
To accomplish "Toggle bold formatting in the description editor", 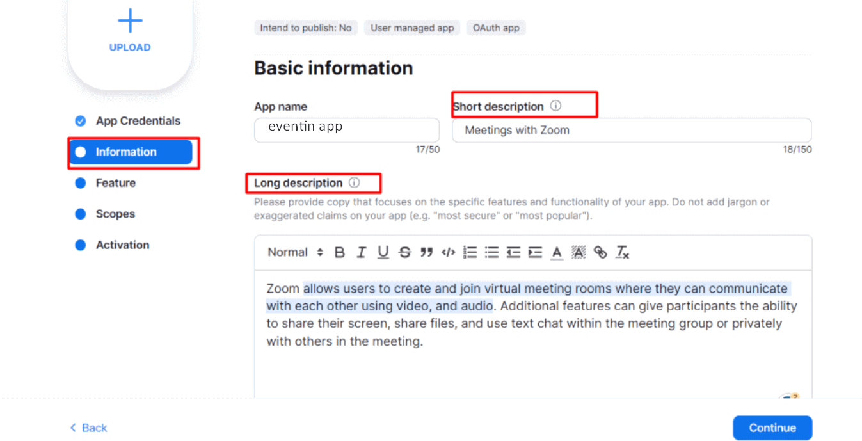I will [x=340, y=252].
